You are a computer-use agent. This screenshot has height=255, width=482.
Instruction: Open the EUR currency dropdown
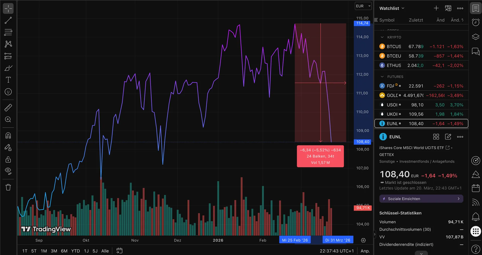click(x=363, y=6)
